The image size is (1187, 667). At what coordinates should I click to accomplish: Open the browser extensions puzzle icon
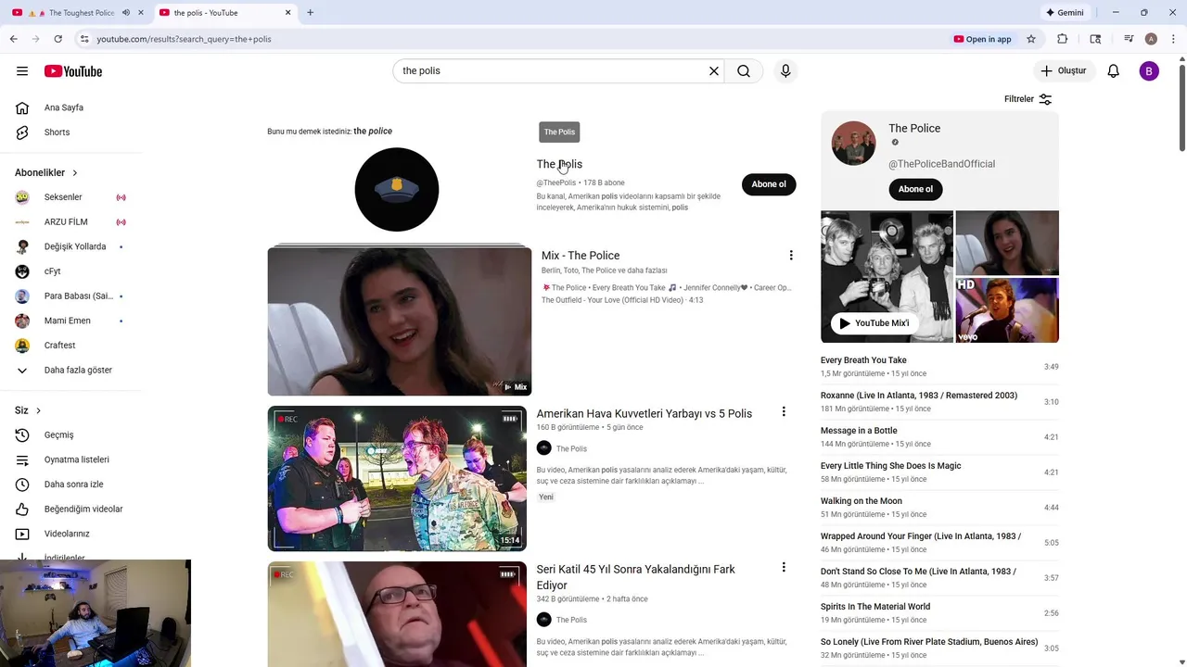[x=1063, y=39]
